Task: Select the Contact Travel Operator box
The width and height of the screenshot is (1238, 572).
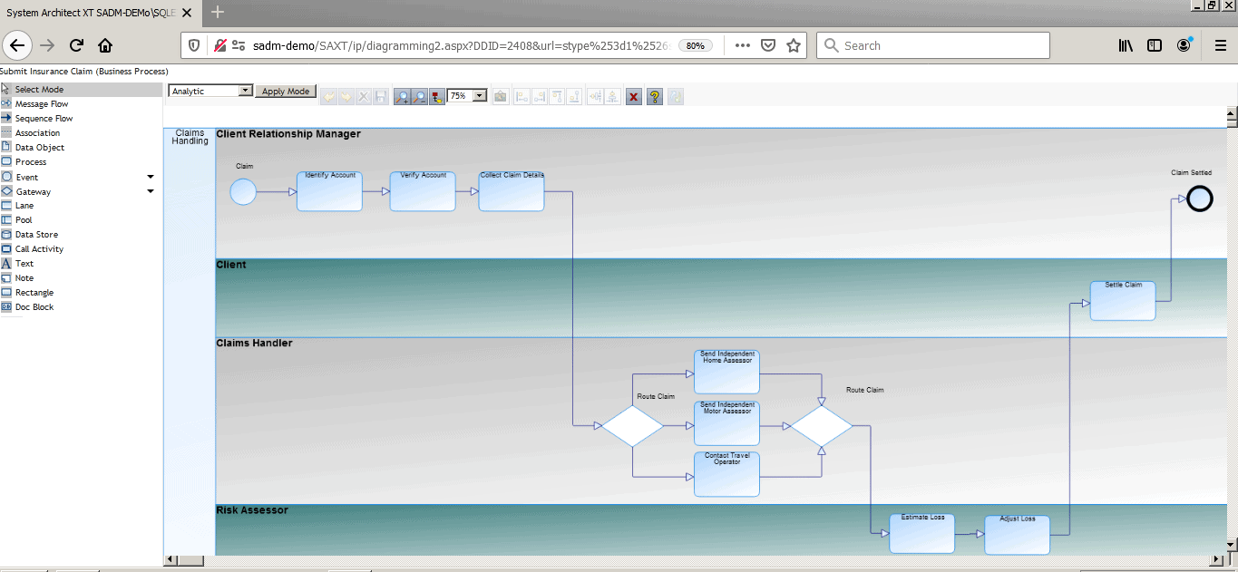Action: pos(726,474)
